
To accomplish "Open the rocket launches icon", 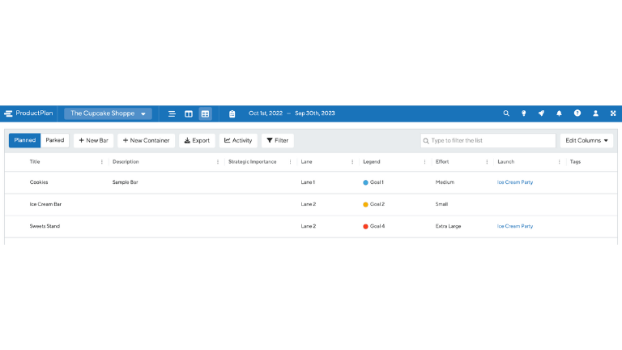I will pos(541,113).
